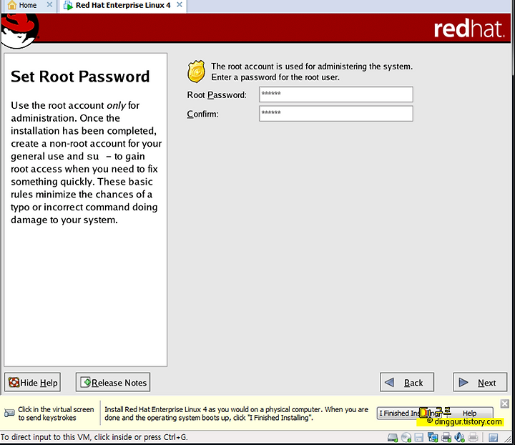Close the Red Hat Enterprise Linux 4 tab
Viewport: 515px width, 445px height.
pyautogui.click(x=180, y=5)
